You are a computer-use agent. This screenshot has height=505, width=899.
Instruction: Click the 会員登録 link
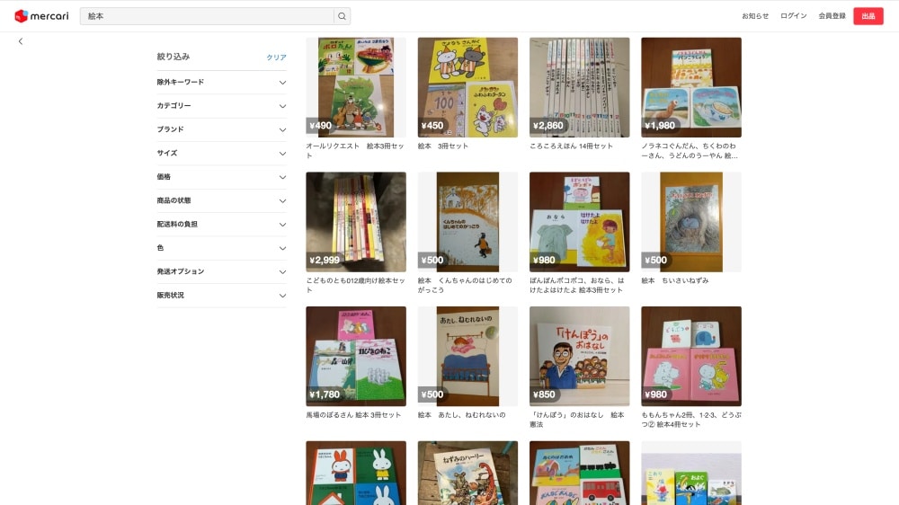pyautogui.click(x=832, y=16)
